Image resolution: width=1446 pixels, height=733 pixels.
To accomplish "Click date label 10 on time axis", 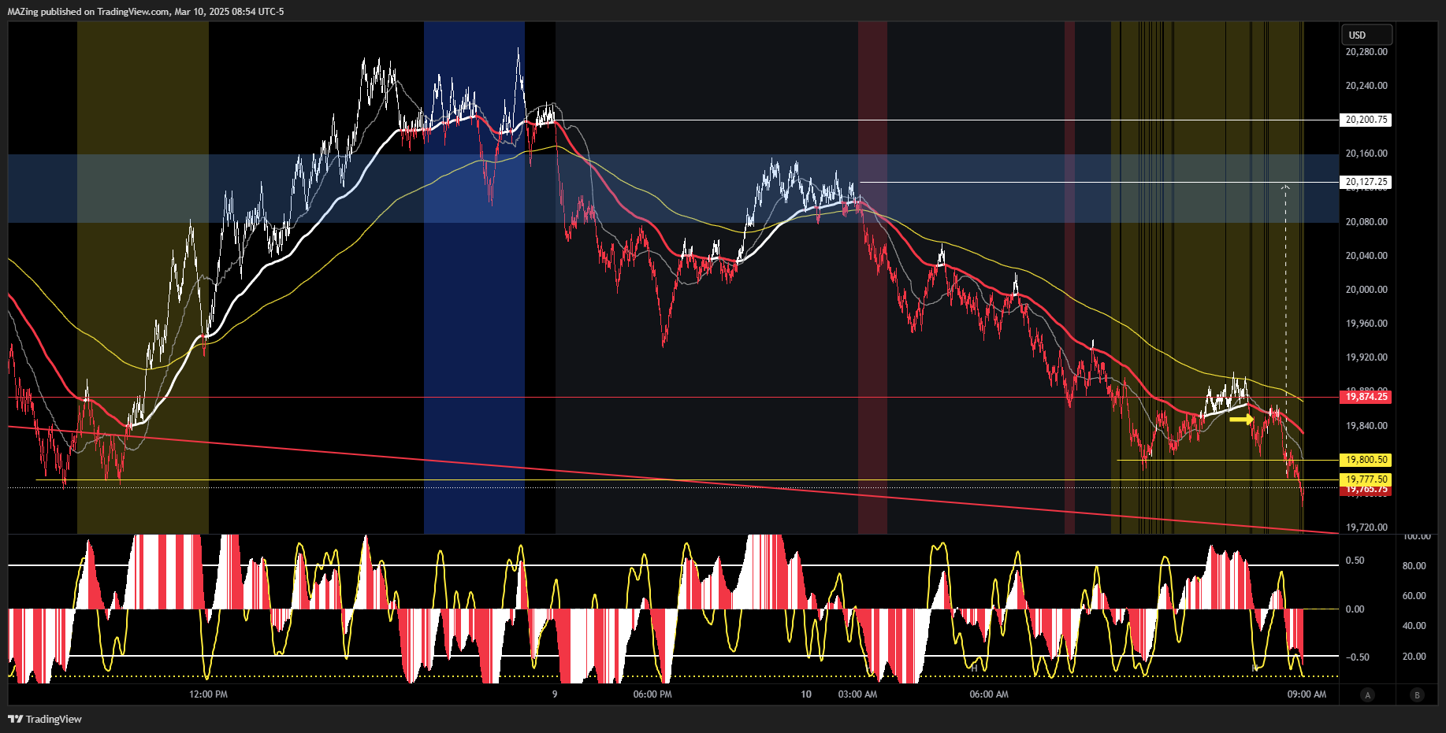I will pyautogui.click(x=806, y=694).
